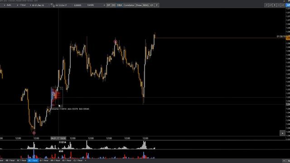The height and width of the screenshot is (163, 290).
Task: Toggle the DBA toolbar button
Action: (x=120, y=5)
